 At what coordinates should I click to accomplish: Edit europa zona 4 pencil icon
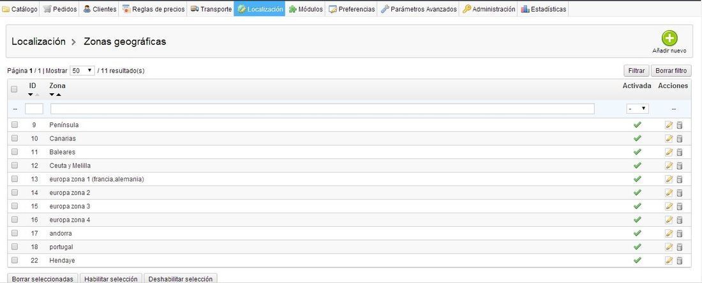tap(669, 220)
